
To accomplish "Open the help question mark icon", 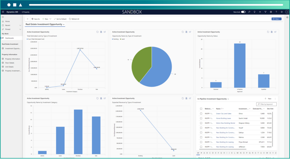I will 276,12.
